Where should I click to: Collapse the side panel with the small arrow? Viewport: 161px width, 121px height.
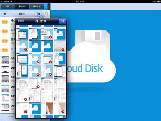(x=49, y=6)
